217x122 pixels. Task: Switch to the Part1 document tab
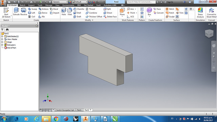(79, 110)
